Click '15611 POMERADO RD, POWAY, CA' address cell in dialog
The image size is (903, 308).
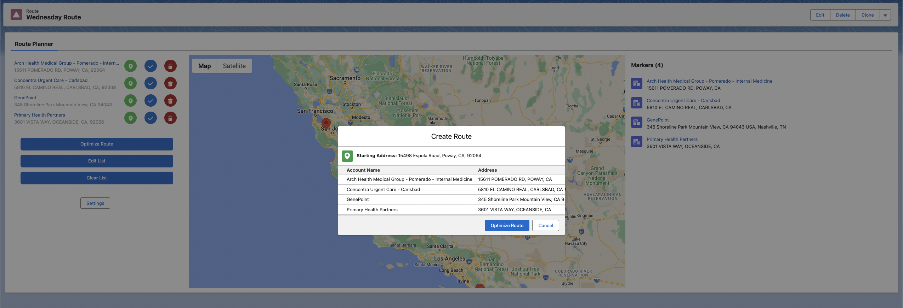point(515,179)
